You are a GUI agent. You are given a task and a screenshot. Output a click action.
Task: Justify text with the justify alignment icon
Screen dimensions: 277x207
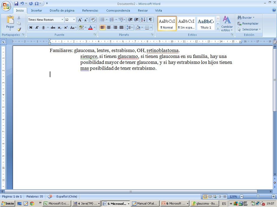tap(121, 27)
